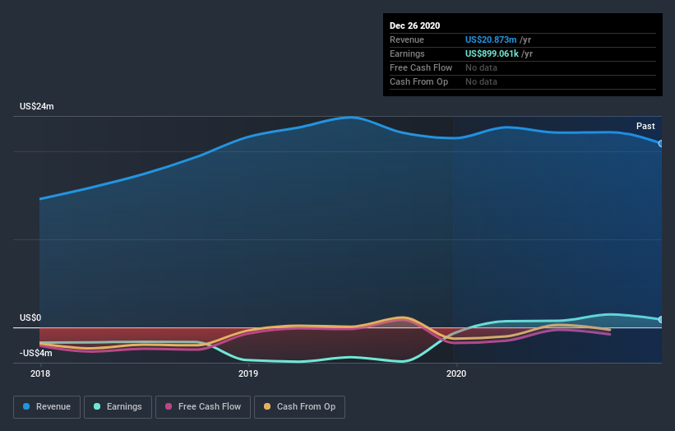Click the US$0 y-axis label
This screenshot has height=431, width=675.
pyautogui.click(x=30, y=317)
